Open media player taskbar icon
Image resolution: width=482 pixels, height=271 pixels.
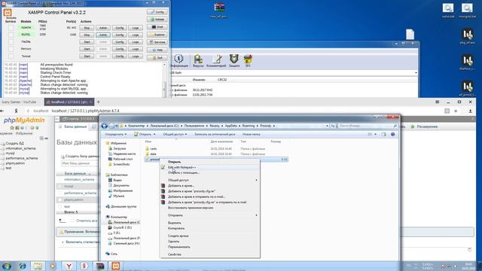tap(53, 266)
